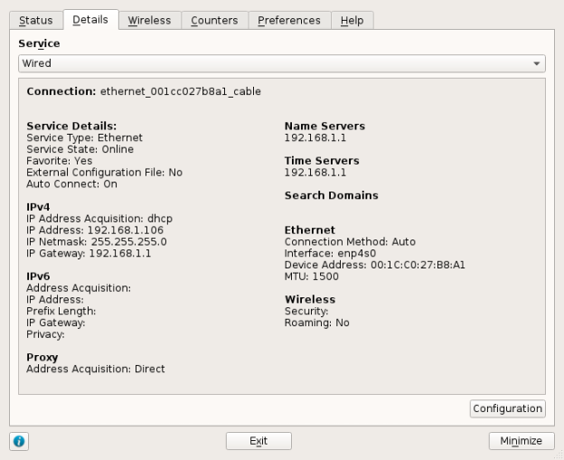Viewport: 564px width, 460px height.
Task: Show the Help tab
Action: pos(352,20)
